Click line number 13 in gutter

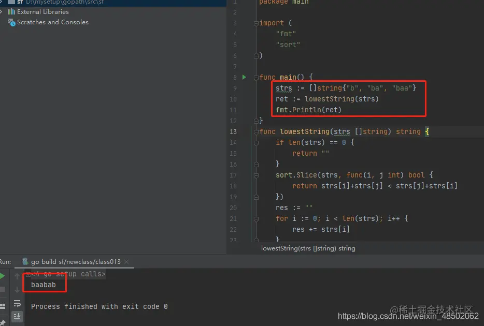pos(233,132)
